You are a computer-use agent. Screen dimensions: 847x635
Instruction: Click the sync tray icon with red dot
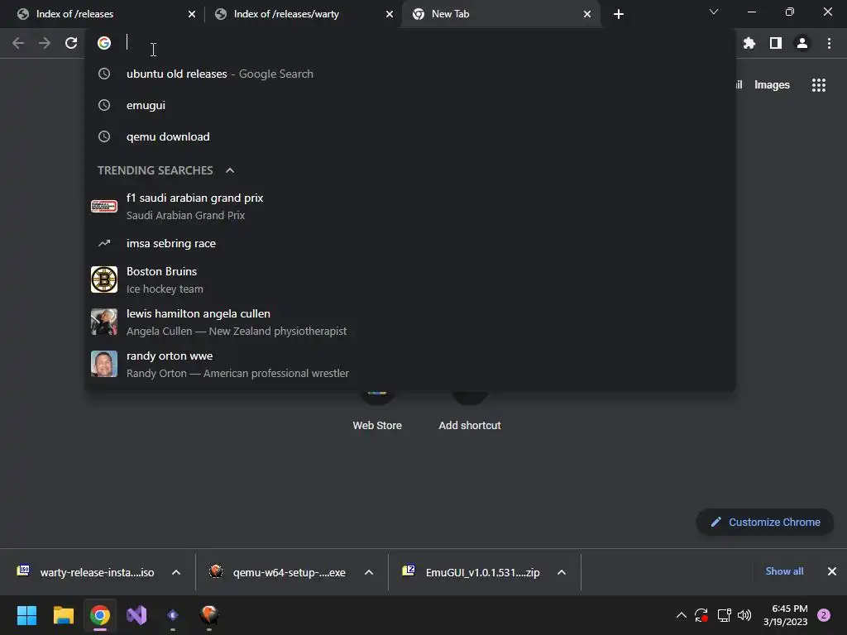pyautogui.click(x=701, y=615)
